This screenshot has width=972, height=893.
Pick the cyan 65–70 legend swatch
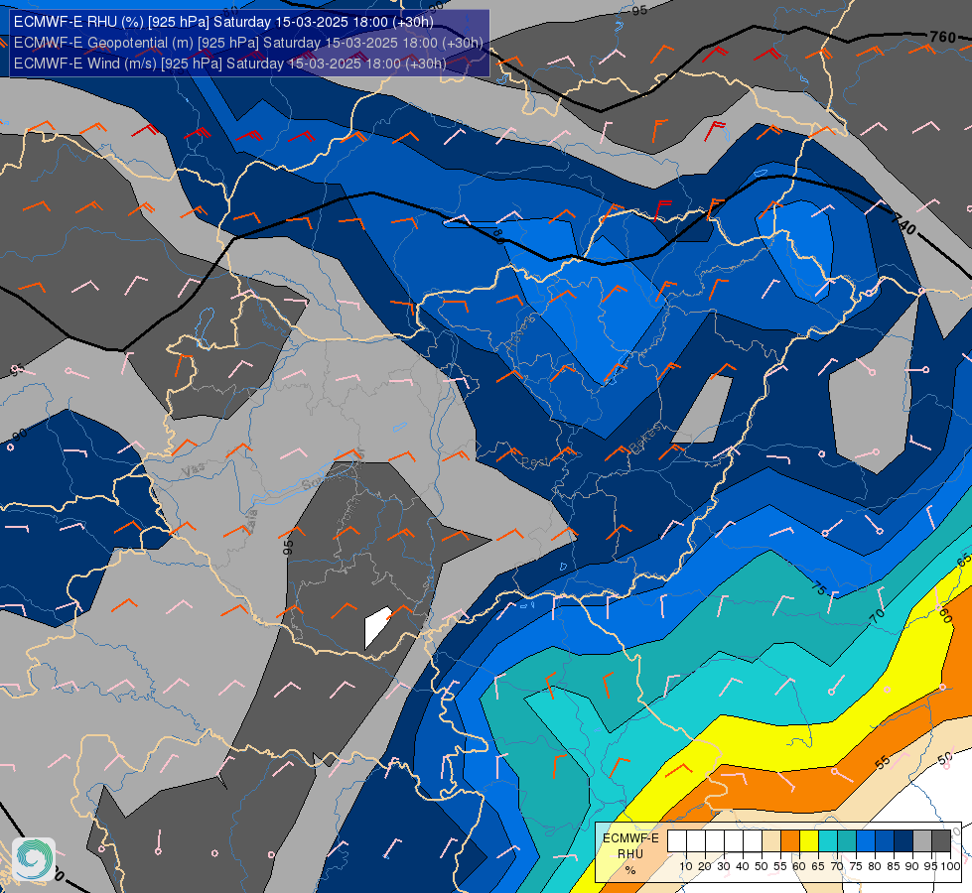click(x=828, y=841)
